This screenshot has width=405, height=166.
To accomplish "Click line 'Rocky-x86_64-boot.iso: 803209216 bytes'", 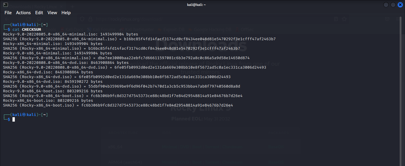I will click(48, 100).
